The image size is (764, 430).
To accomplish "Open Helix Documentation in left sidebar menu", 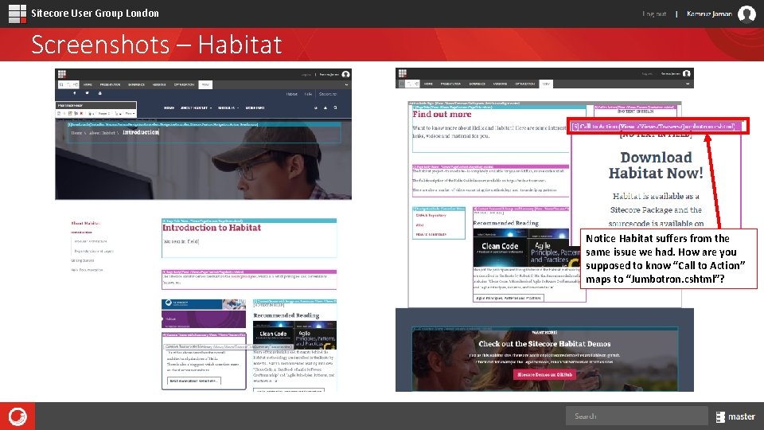I will (87, 270).
